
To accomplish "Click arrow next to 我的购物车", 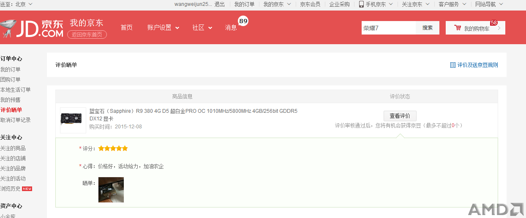I will [499, 28].
